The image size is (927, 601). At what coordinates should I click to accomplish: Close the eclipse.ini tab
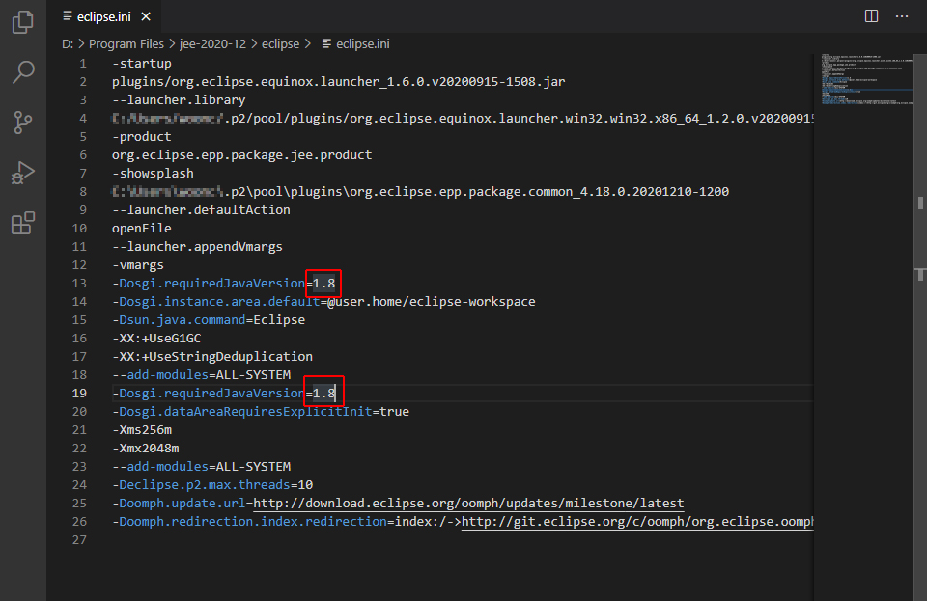tap(146, 17)
